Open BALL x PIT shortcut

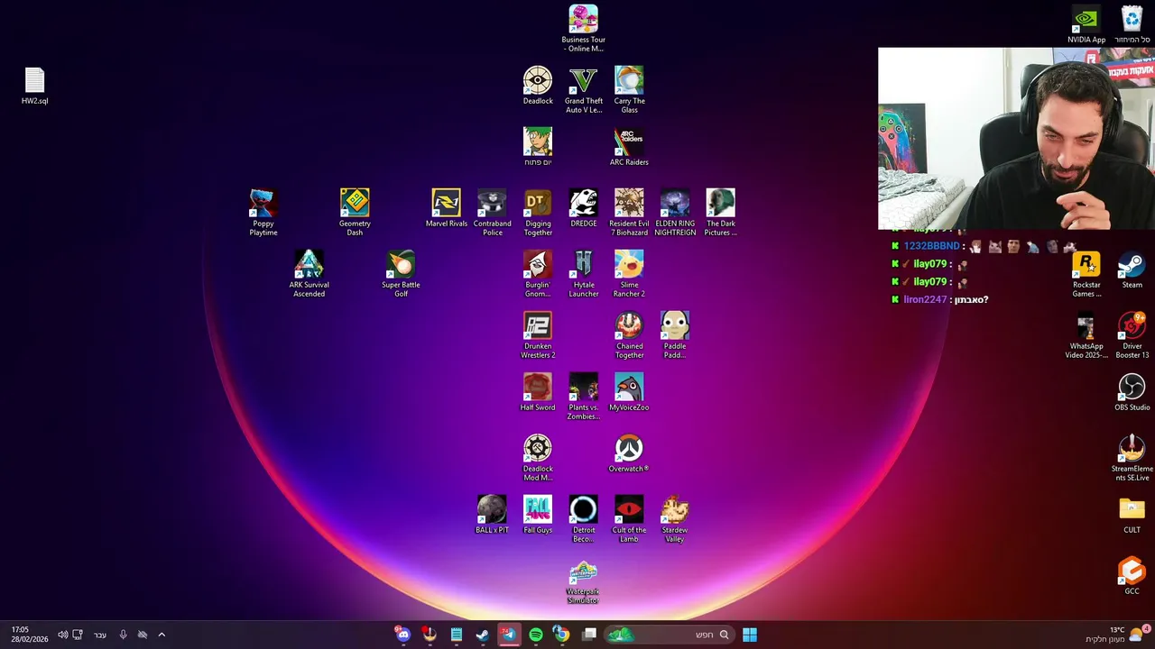[x=492, y=515]
